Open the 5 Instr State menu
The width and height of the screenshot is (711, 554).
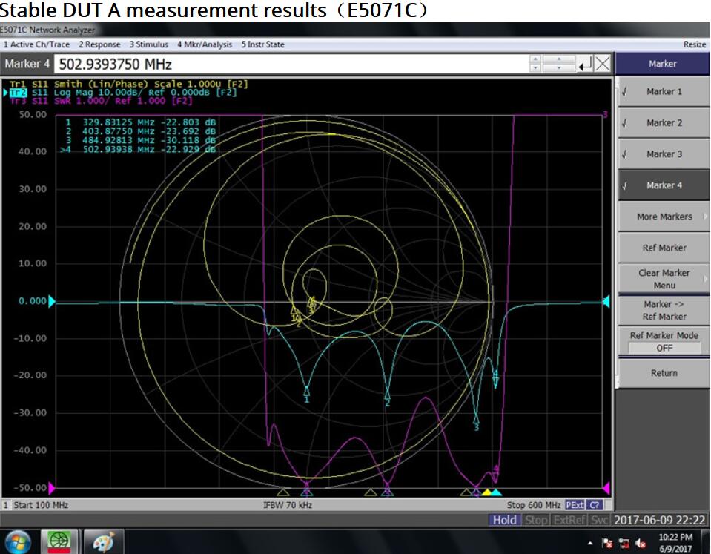[x=263, y=44]
